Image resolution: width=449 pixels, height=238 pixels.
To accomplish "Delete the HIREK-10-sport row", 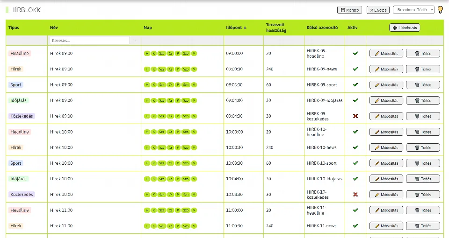I will [423, 163].
